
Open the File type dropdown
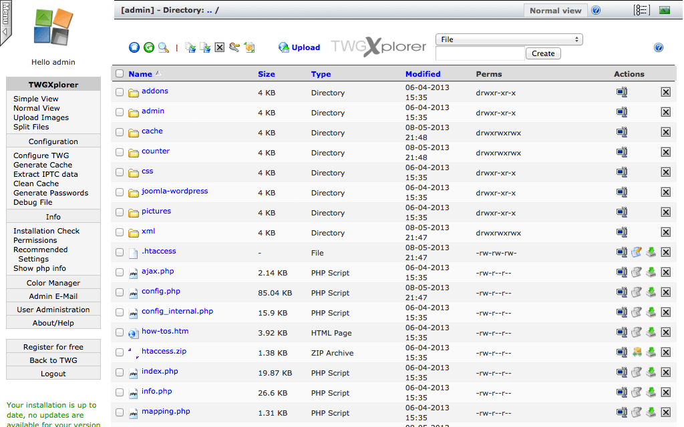coord(509,39)
